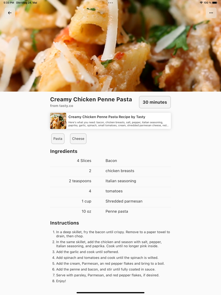Select the Shredded parmesan ingredient row
Image resolution: width=221 pixels, height=295 pixels.
pyautogui.click(x=110, y=201)
